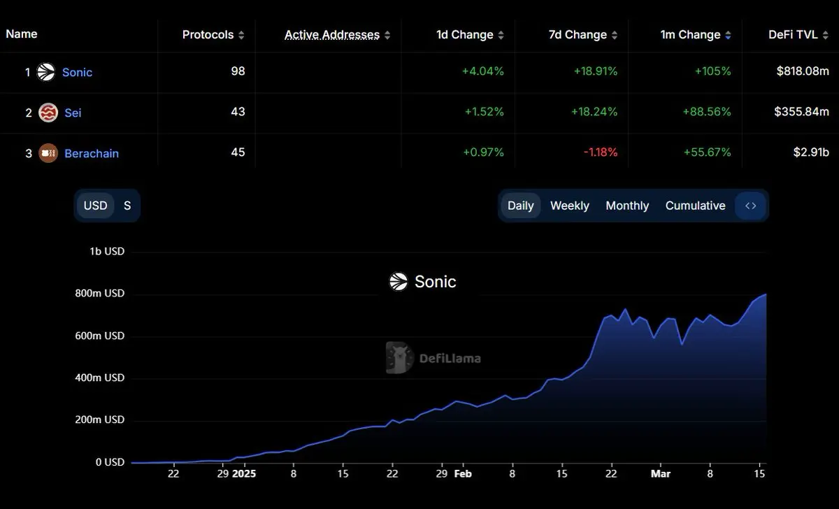Viewport: 839px width, 509px height.
Task: Click Sei's 7d change +18.24%
Action: (594, 112)
